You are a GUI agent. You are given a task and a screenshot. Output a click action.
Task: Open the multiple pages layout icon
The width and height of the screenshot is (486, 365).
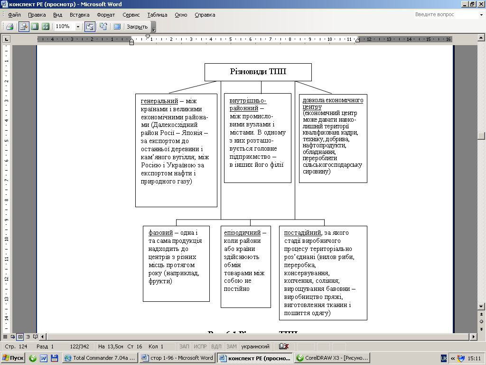tap(46, 27)
